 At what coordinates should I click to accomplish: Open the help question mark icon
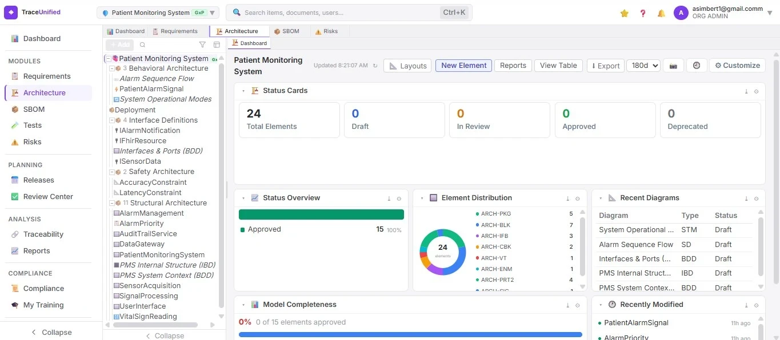pos(643,13)
